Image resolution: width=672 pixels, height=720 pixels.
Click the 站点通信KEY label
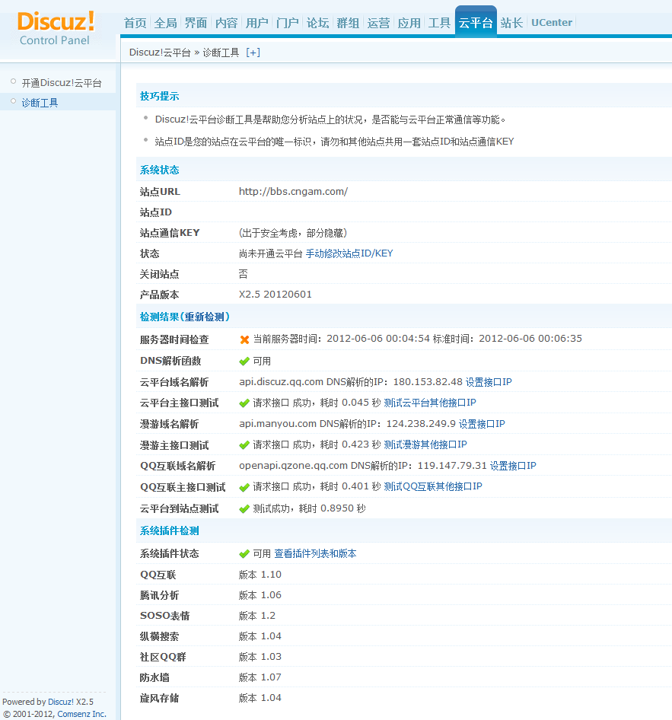(170, 233)
